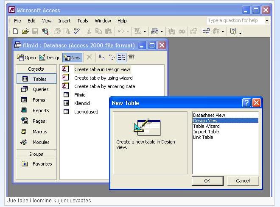
Task: Open the Window menu
Action: (x=103, y=21)
